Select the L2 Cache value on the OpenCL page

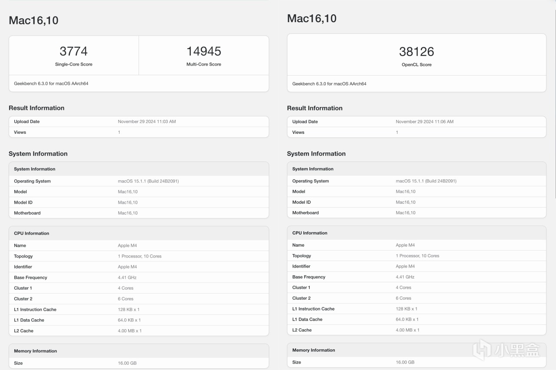[408, 330]
